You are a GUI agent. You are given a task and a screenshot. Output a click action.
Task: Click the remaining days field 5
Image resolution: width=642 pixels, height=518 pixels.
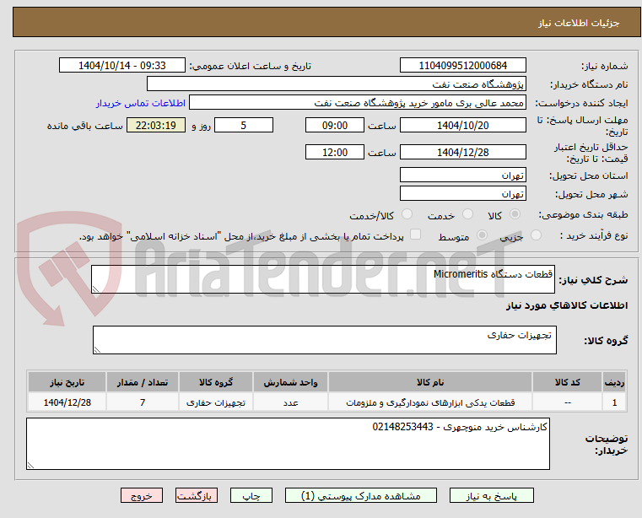[x=244, y=126]
